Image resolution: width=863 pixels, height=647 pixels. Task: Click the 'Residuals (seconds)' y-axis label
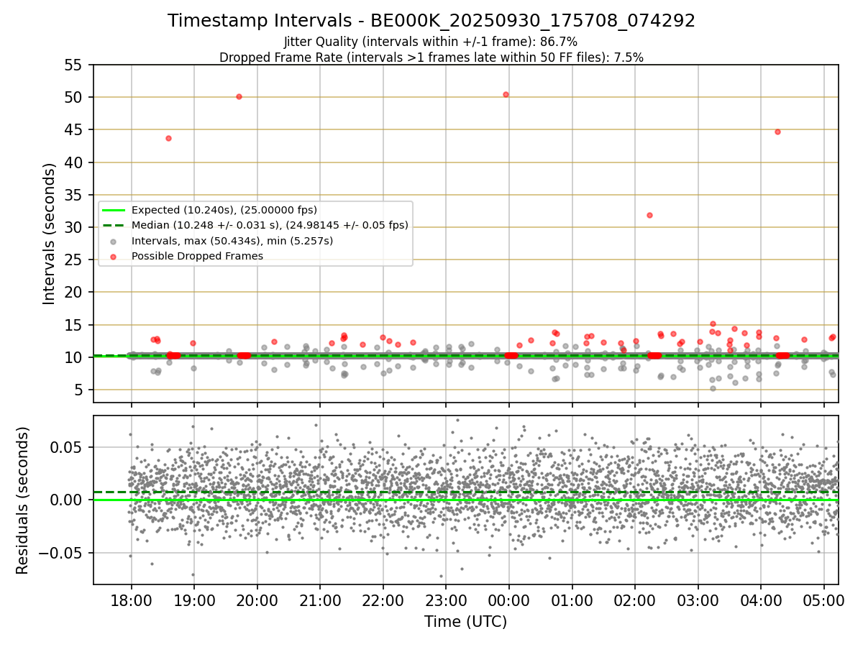(x=23, y=500)
